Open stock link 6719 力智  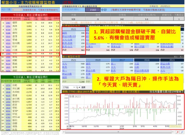tap(8, 30)
